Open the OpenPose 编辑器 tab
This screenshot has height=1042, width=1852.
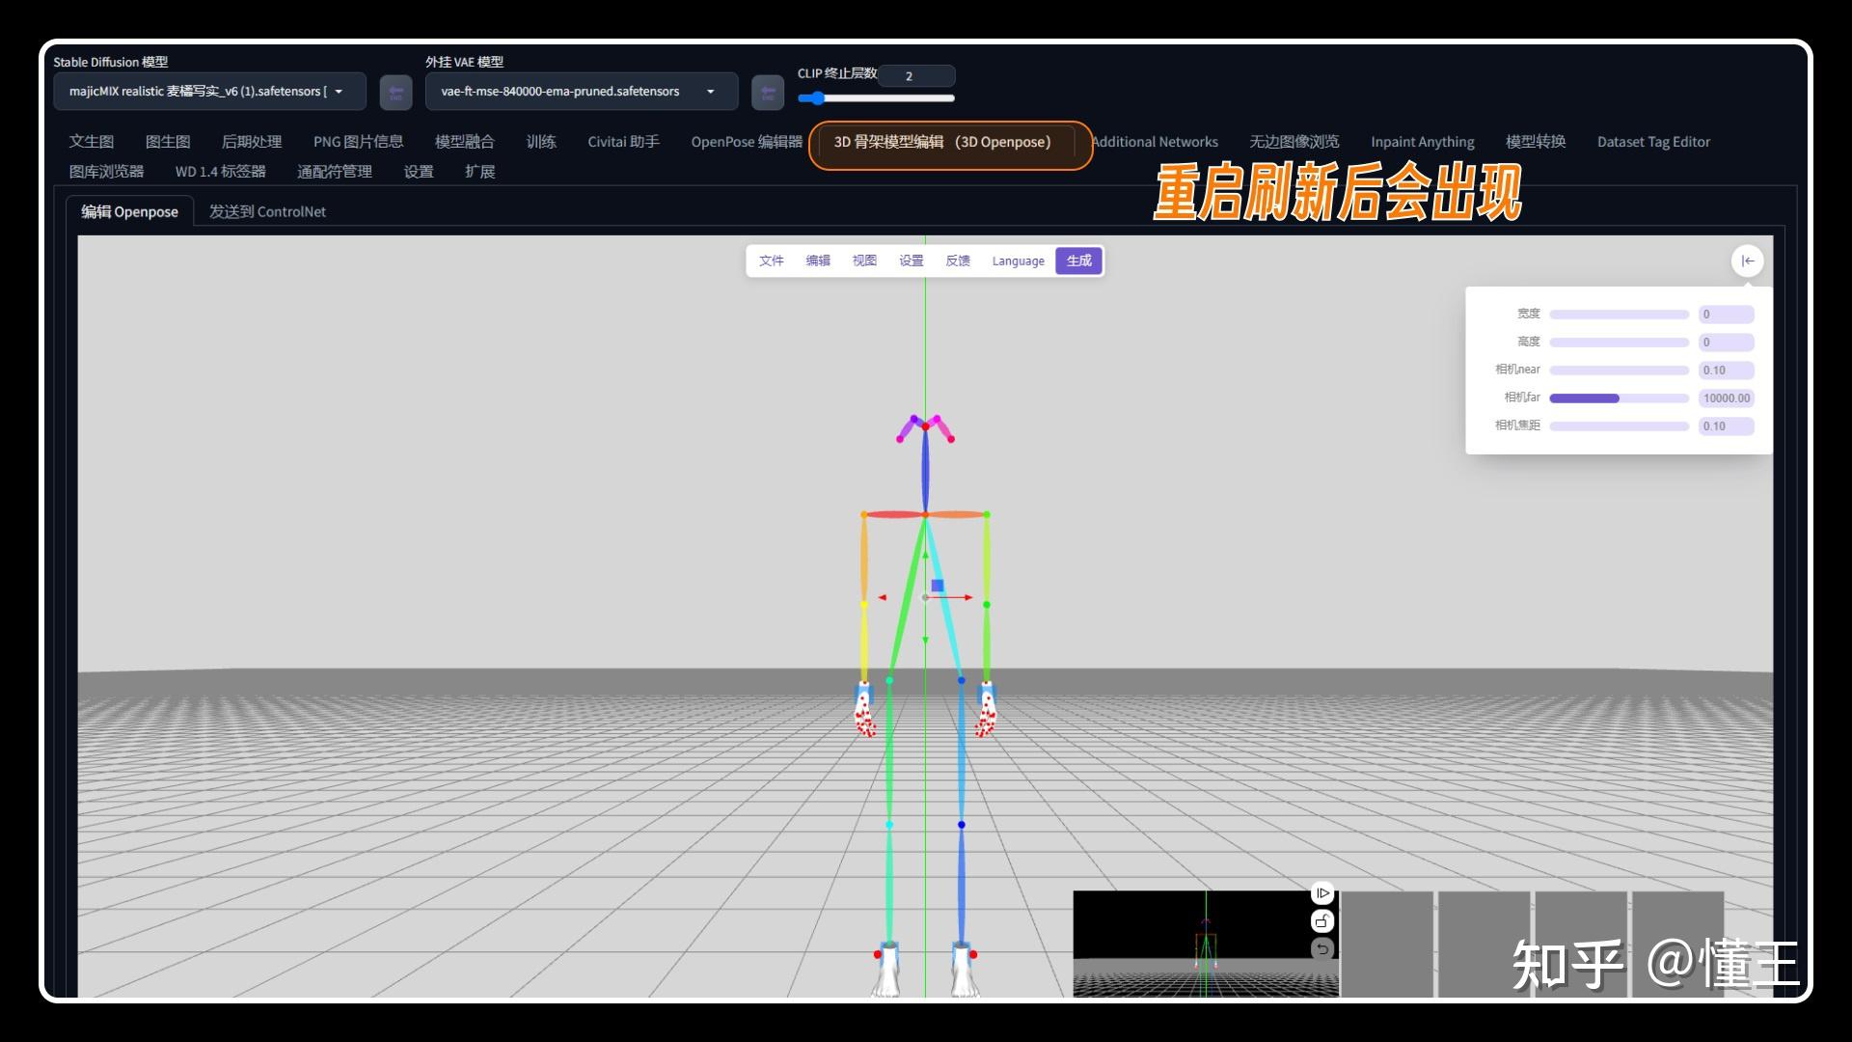747,142
